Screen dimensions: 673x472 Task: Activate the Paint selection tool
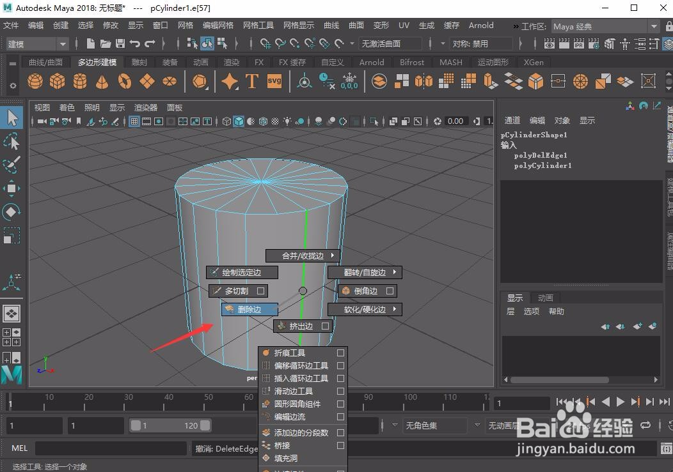12,165
